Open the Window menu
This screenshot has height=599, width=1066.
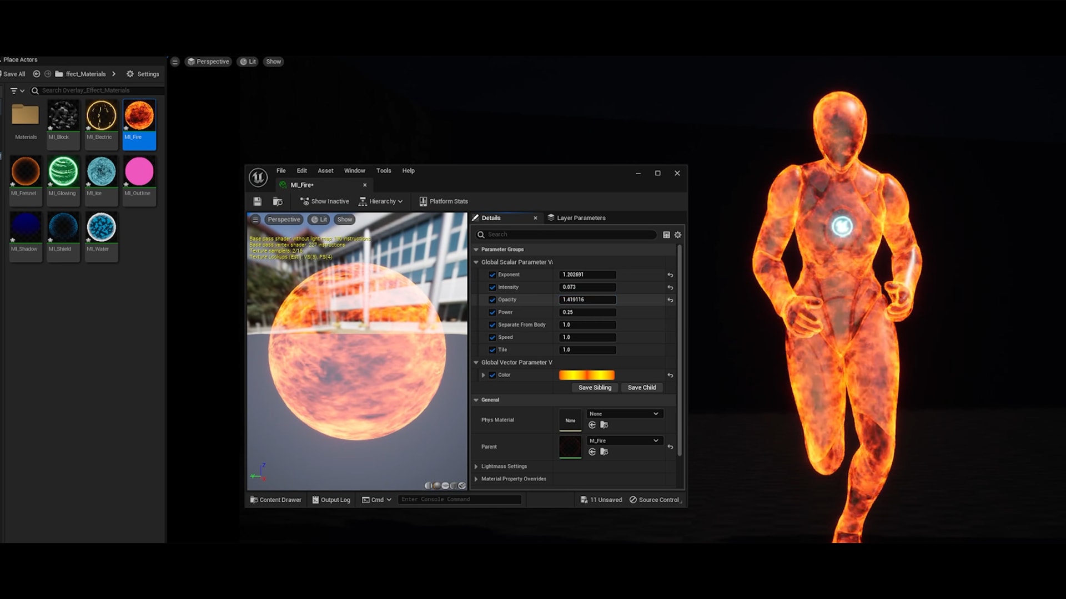point(355,171)
